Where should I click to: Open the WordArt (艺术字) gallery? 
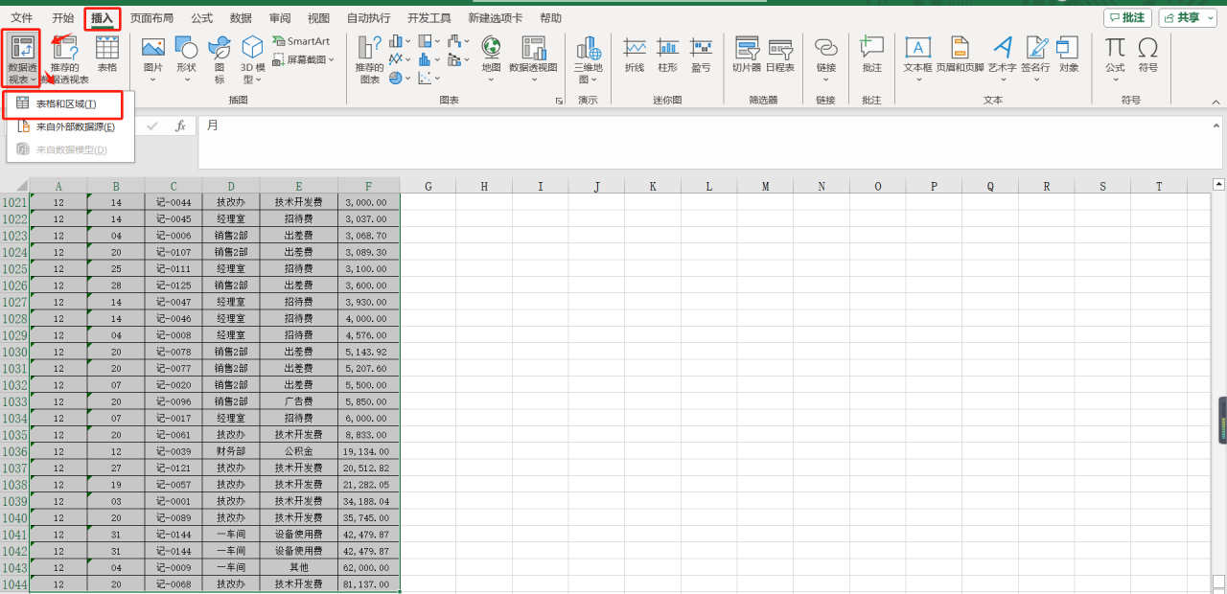click(x=1002, y=60)
